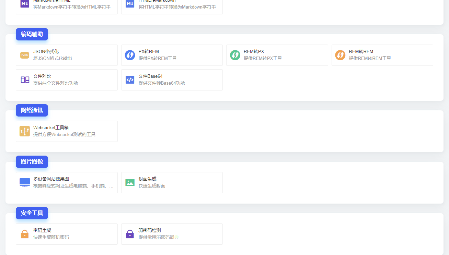Click the JSON格式化 yellow icon
The height and width of the screenshot is (255, 449).
click(x=25, y=55)
